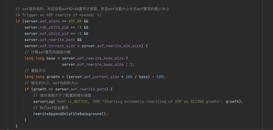Click aof_rewrite_base_size followed by ": 1"

pos(100,65)
